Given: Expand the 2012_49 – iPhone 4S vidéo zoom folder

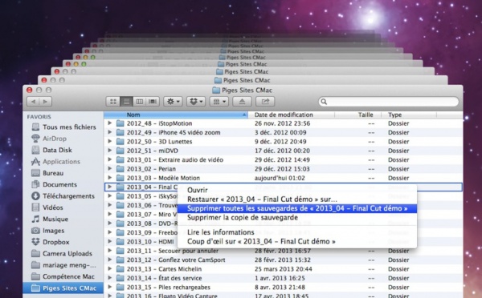Looking at the screenshot, I should pyautogui.click(x=110, y=132).
